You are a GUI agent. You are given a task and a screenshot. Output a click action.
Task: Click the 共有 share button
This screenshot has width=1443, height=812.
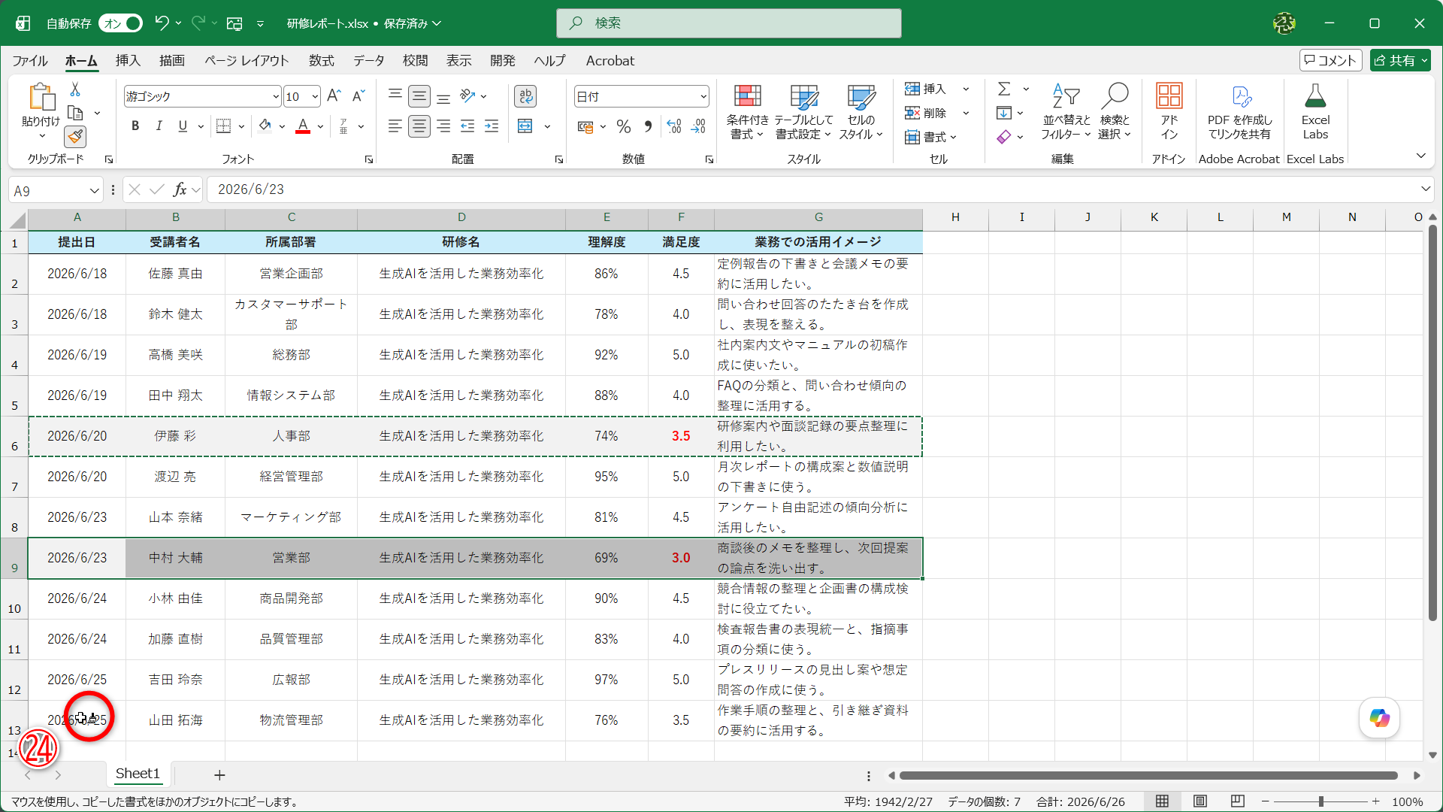[x=1400, y=60]
